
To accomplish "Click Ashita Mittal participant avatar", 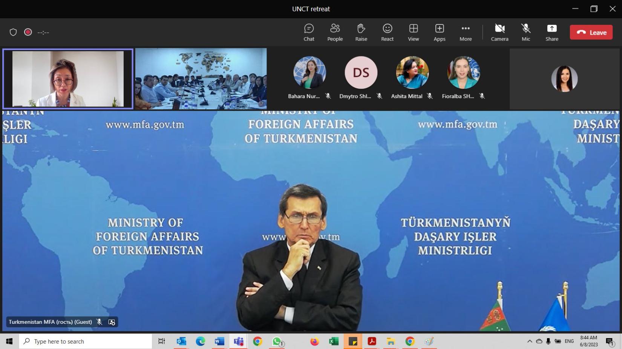I will pos(412,73).
